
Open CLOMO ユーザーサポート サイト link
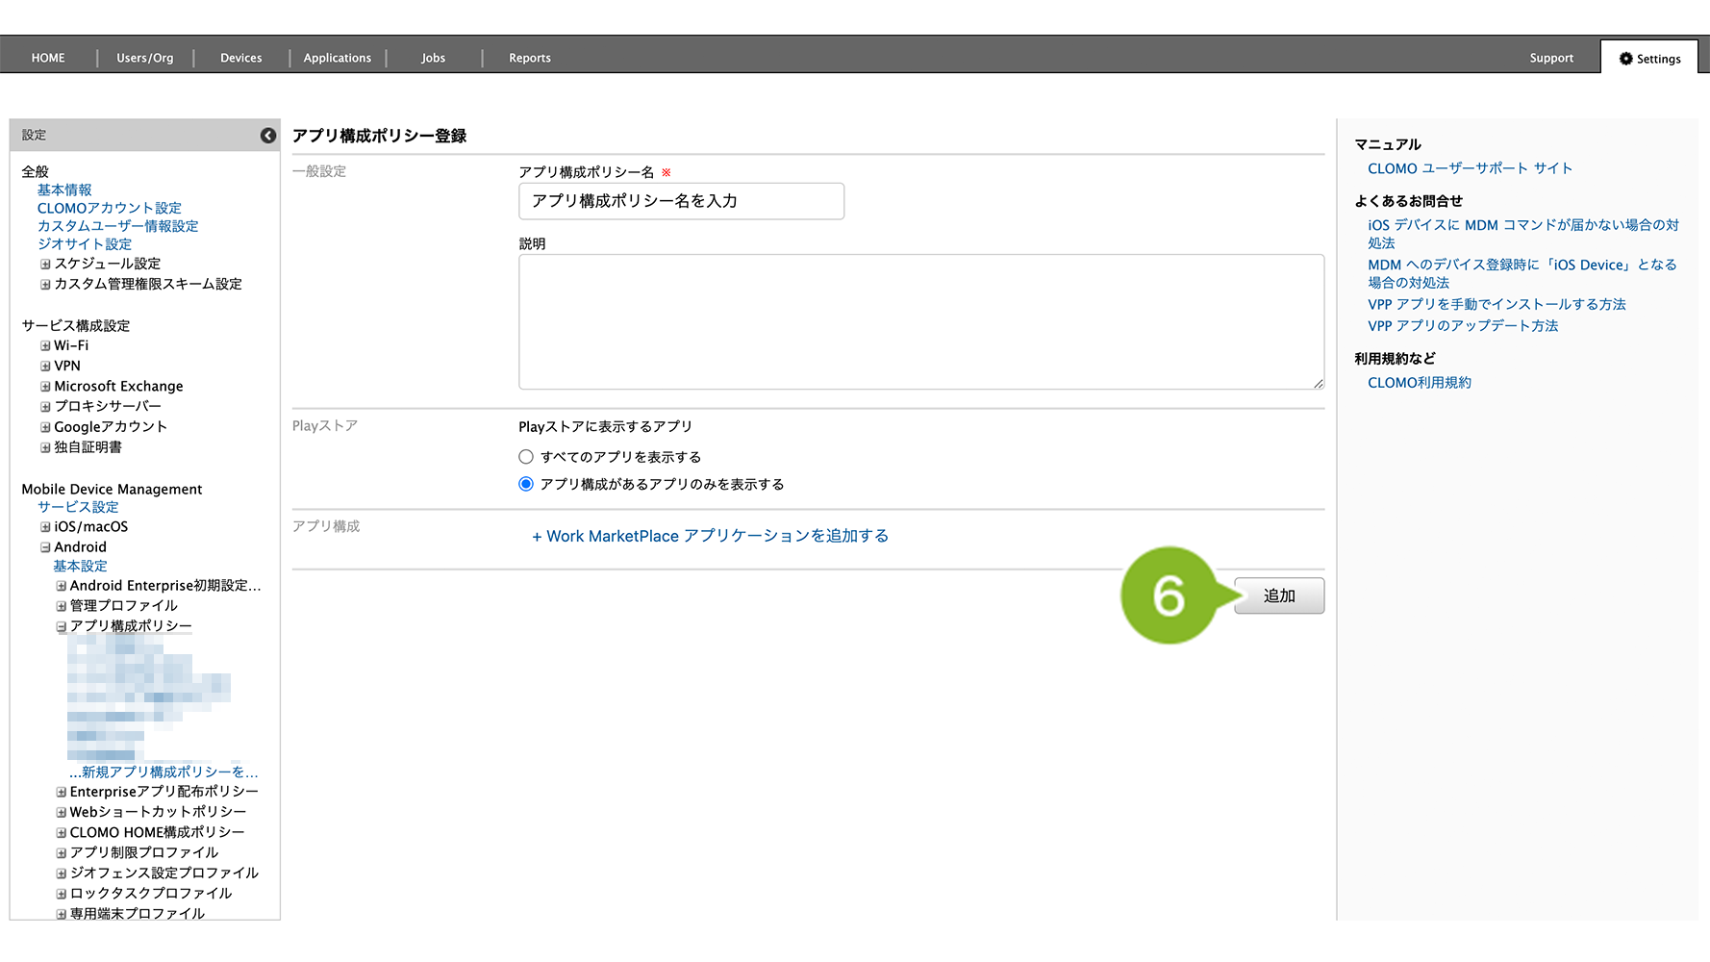[x=1470, y=168]
